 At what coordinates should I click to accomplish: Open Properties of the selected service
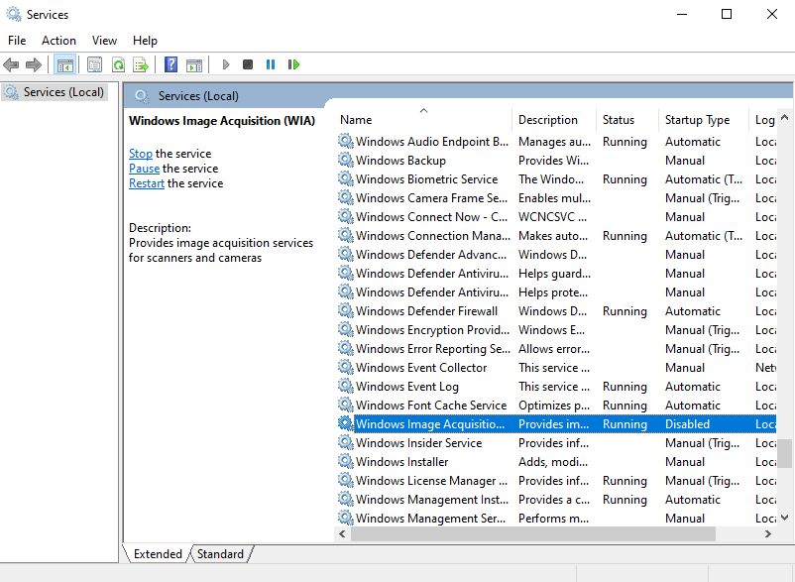94,63
